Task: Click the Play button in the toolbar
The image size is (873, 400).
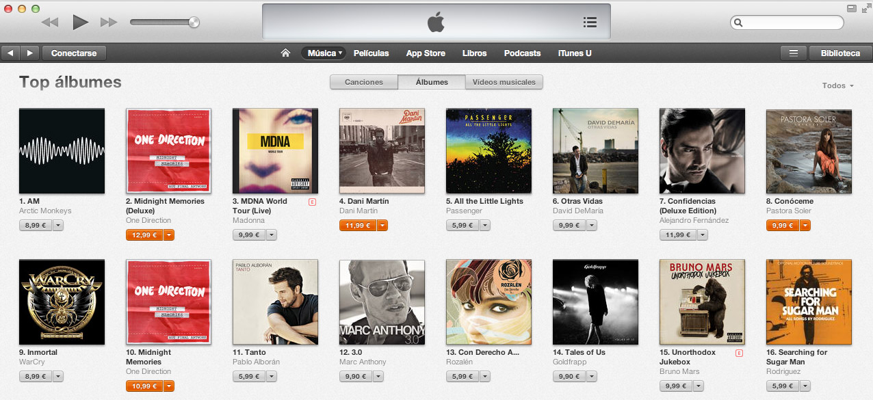Action: (81, 23)
